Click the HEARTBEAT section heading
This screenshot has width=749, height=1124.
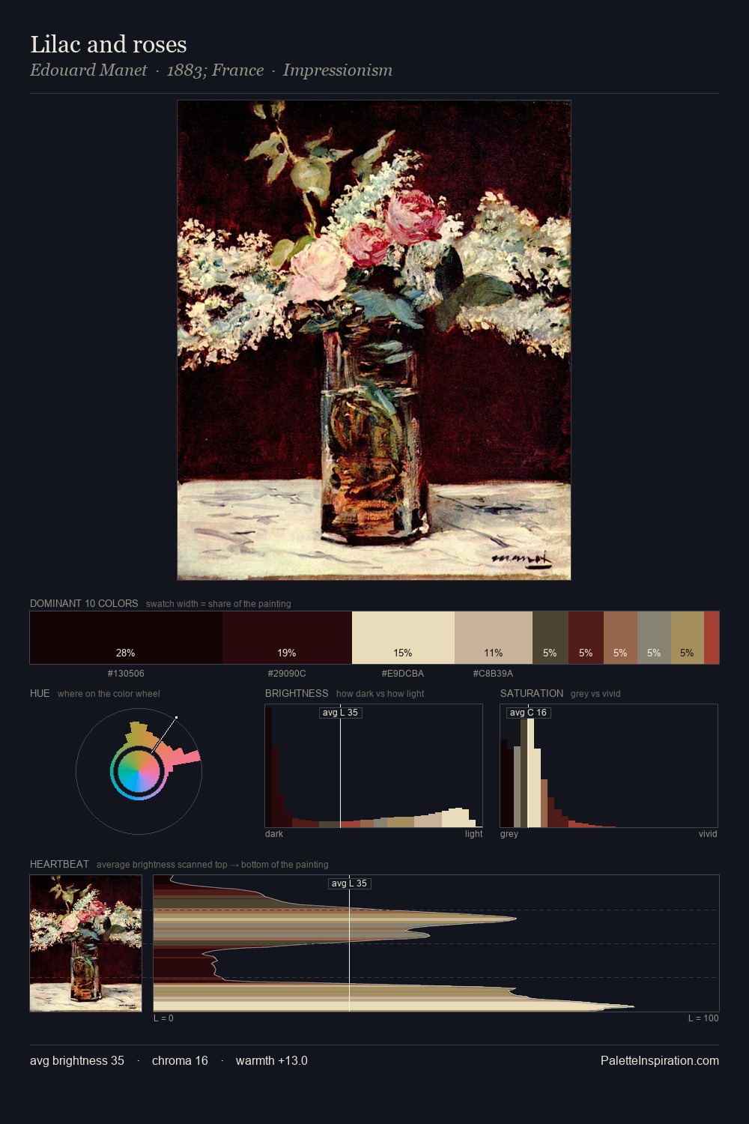pyautogui.click(x=59, y=864)
